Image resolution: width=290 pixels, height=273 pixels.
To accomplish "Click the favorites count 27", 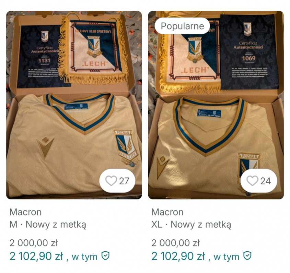I will point(124,181).
